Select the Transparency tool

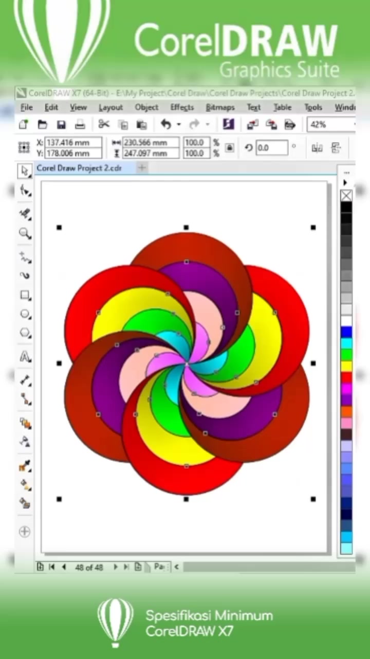[25, 442]
